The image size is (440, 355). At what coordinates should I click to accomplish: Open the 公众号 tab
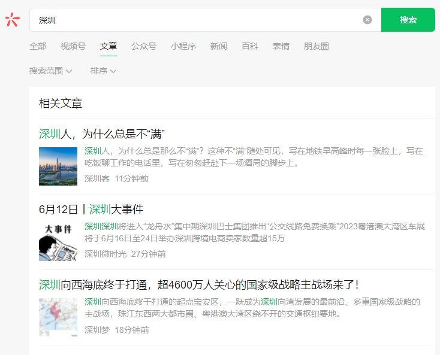144,46
